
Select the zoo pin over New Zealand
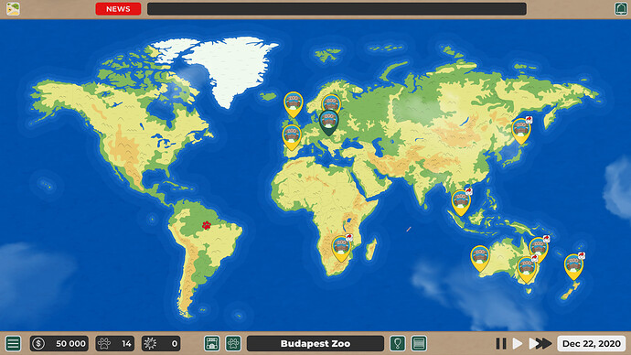pos(574,266)
